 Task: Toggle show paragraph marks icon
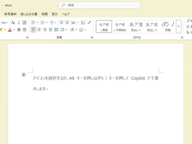89,23
